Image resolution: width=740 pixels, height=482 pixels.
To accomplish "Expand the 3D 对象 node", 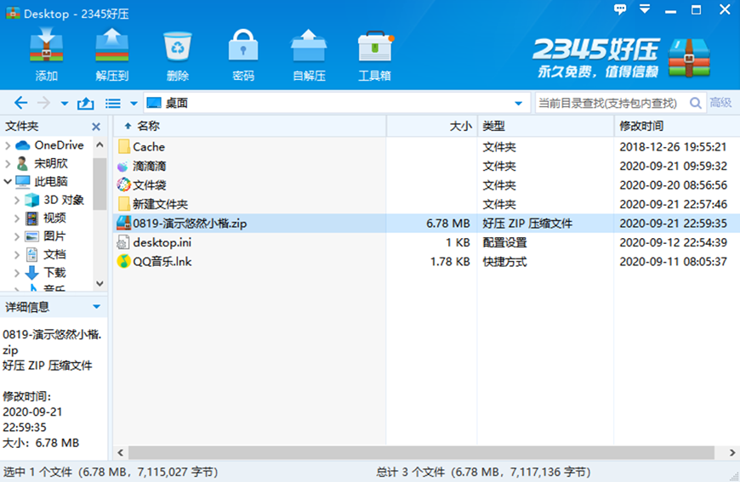I will coord(17,200).
